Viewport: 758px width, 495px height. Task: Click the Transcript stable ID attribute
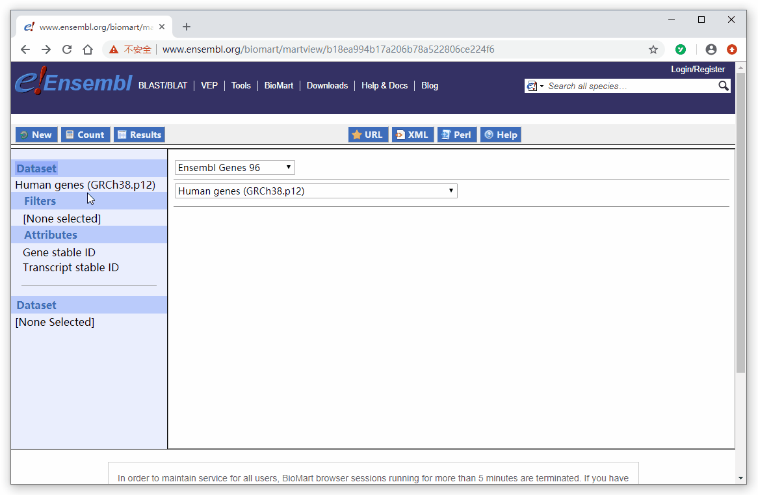[71, 267]
